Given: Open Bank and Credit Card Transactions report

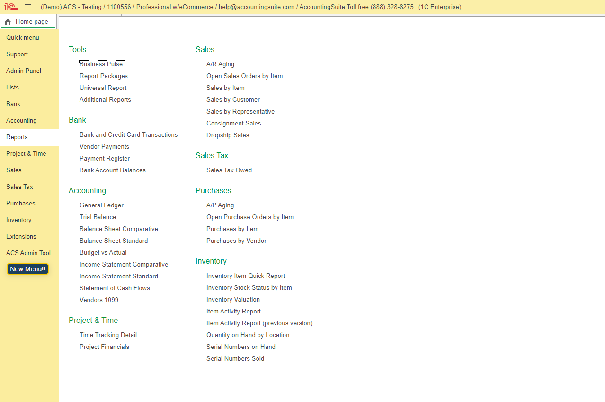Looking at the screenshot, I should pos(129,135).
